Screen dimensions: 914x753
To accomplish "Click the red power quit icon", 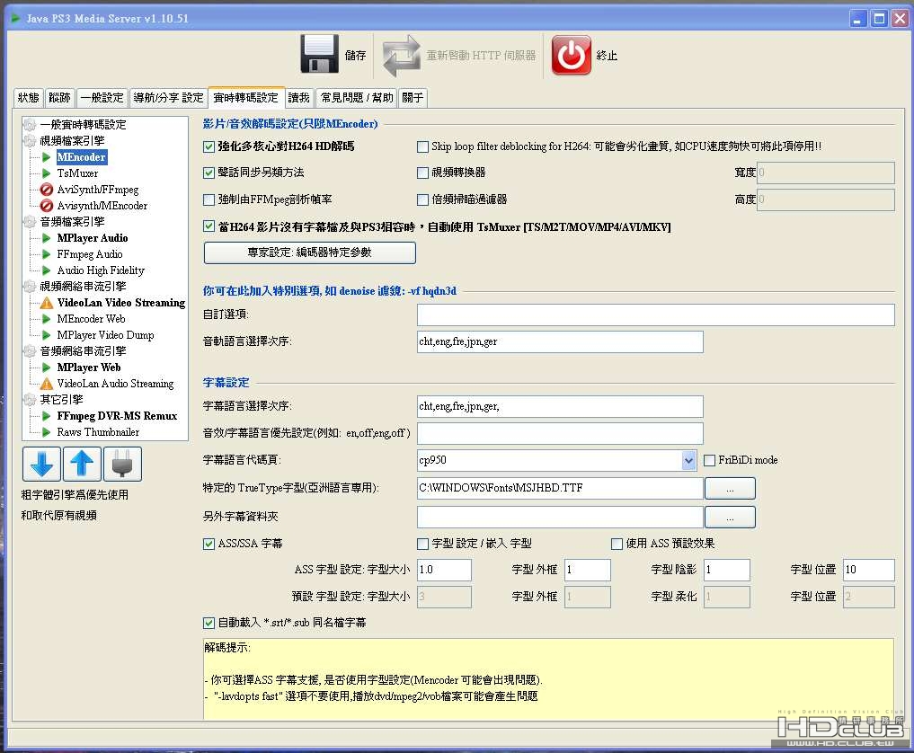I will tap(572, 55).
